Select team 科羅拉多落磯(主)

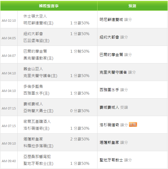38,146
